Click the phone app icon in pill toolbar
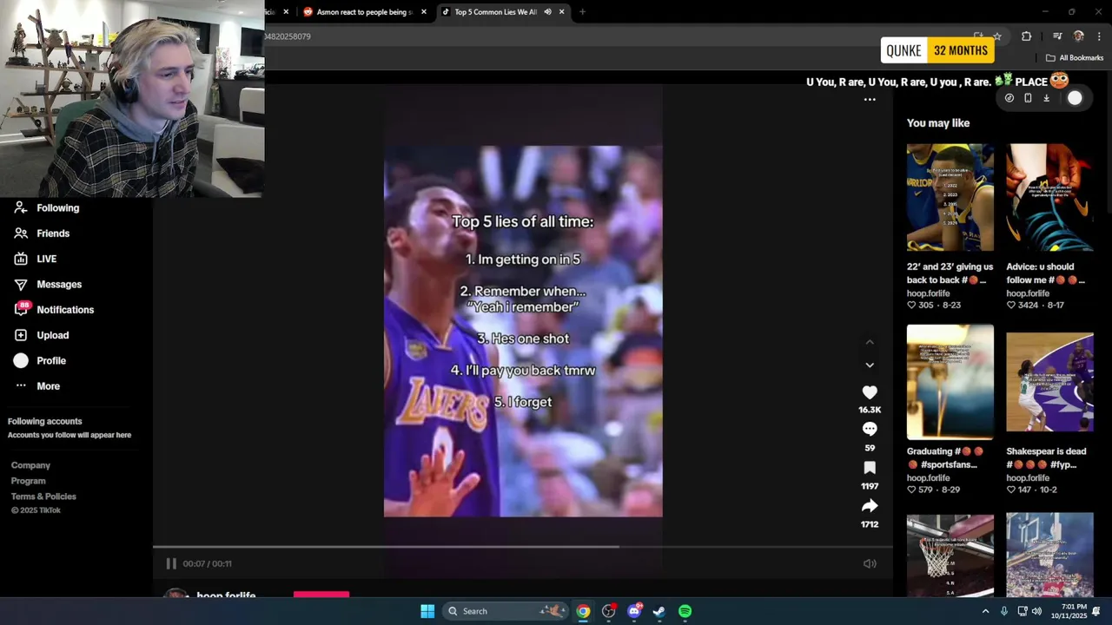The width and height of the screenshot is (1112, 625). click(x=1028, y=98)
